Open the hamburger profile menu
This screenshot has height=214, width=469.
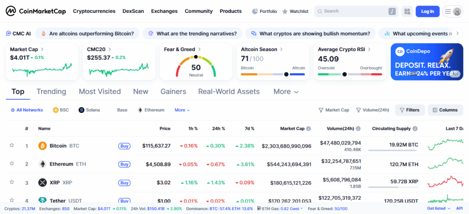point(453,11)
